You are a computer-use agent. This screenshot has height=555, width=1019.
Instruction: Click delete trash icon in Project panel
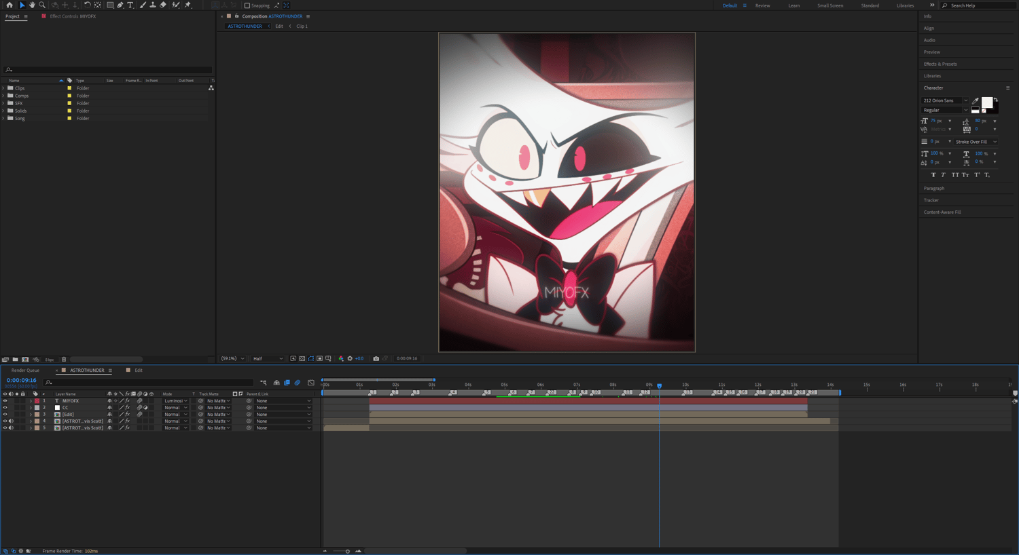click(64, 360)
